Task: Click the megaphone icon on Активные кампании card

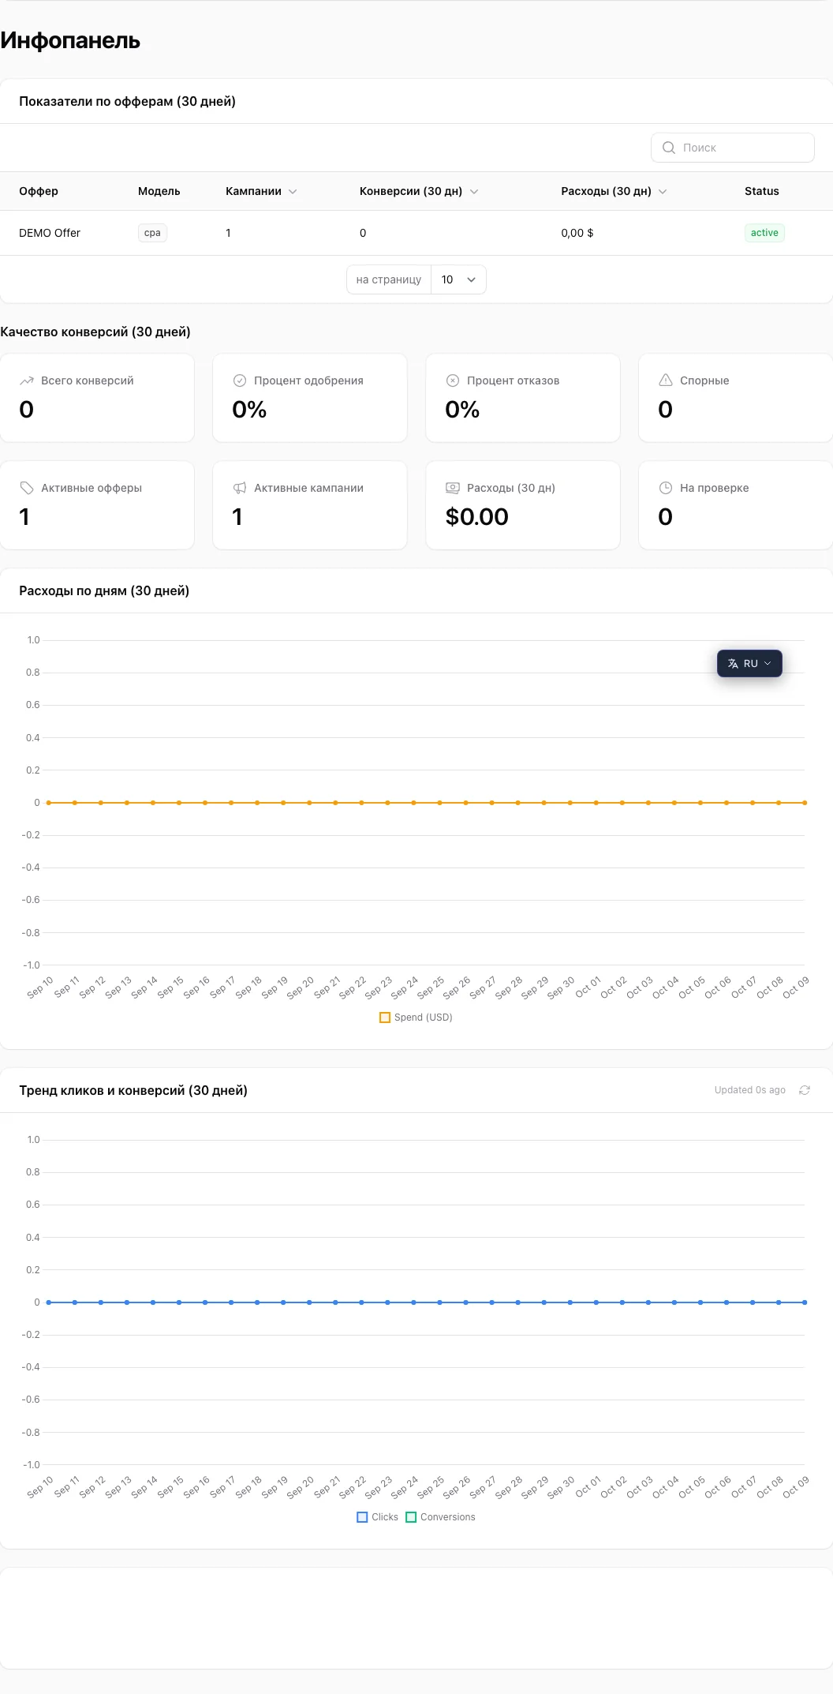Action: 240,488
